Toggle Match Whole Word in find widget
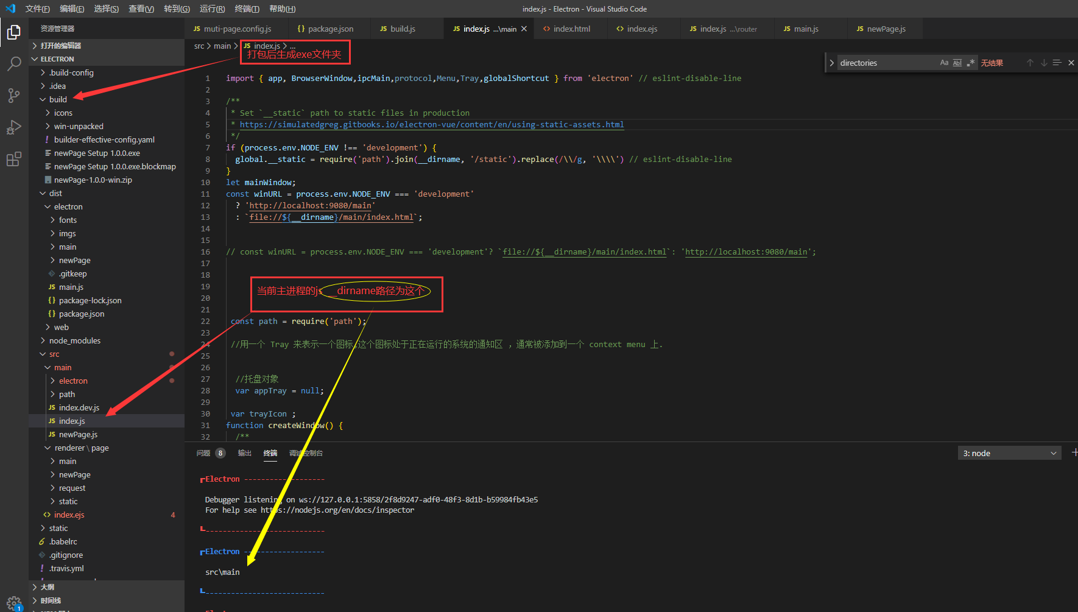The width and height of the screenshot is (1078, 612). coord(957,63)
